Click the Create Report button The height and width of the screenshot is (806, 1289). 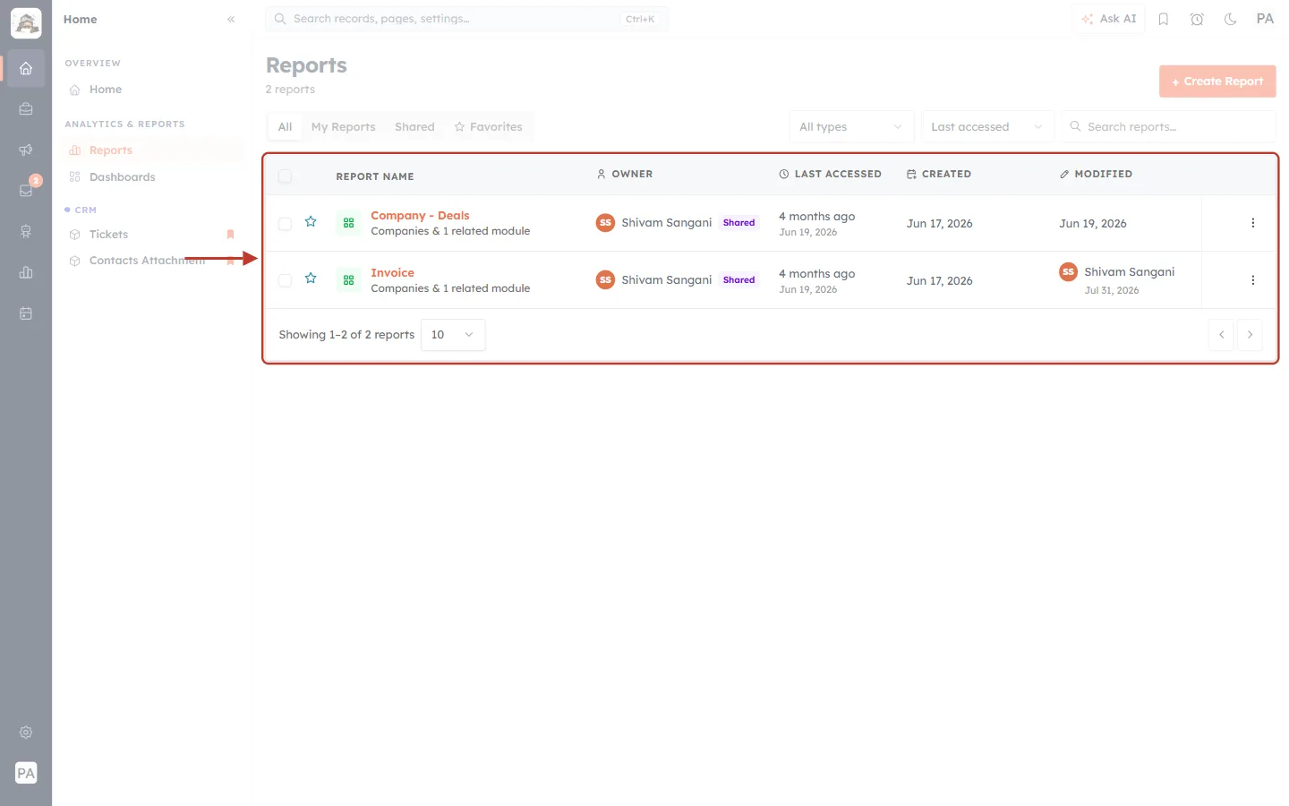[x=1217, y=81]
